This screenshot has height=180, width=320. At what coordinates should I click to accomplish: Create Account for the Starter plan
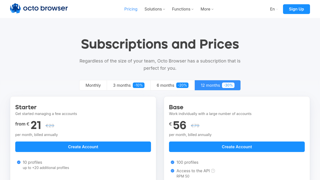click(83, 147)
